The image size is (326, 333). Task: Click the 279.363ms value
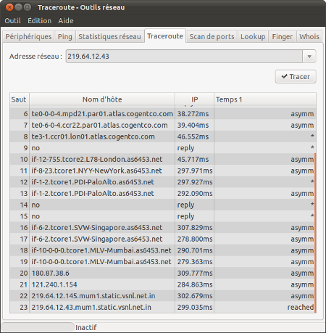[x=195, y=262]
